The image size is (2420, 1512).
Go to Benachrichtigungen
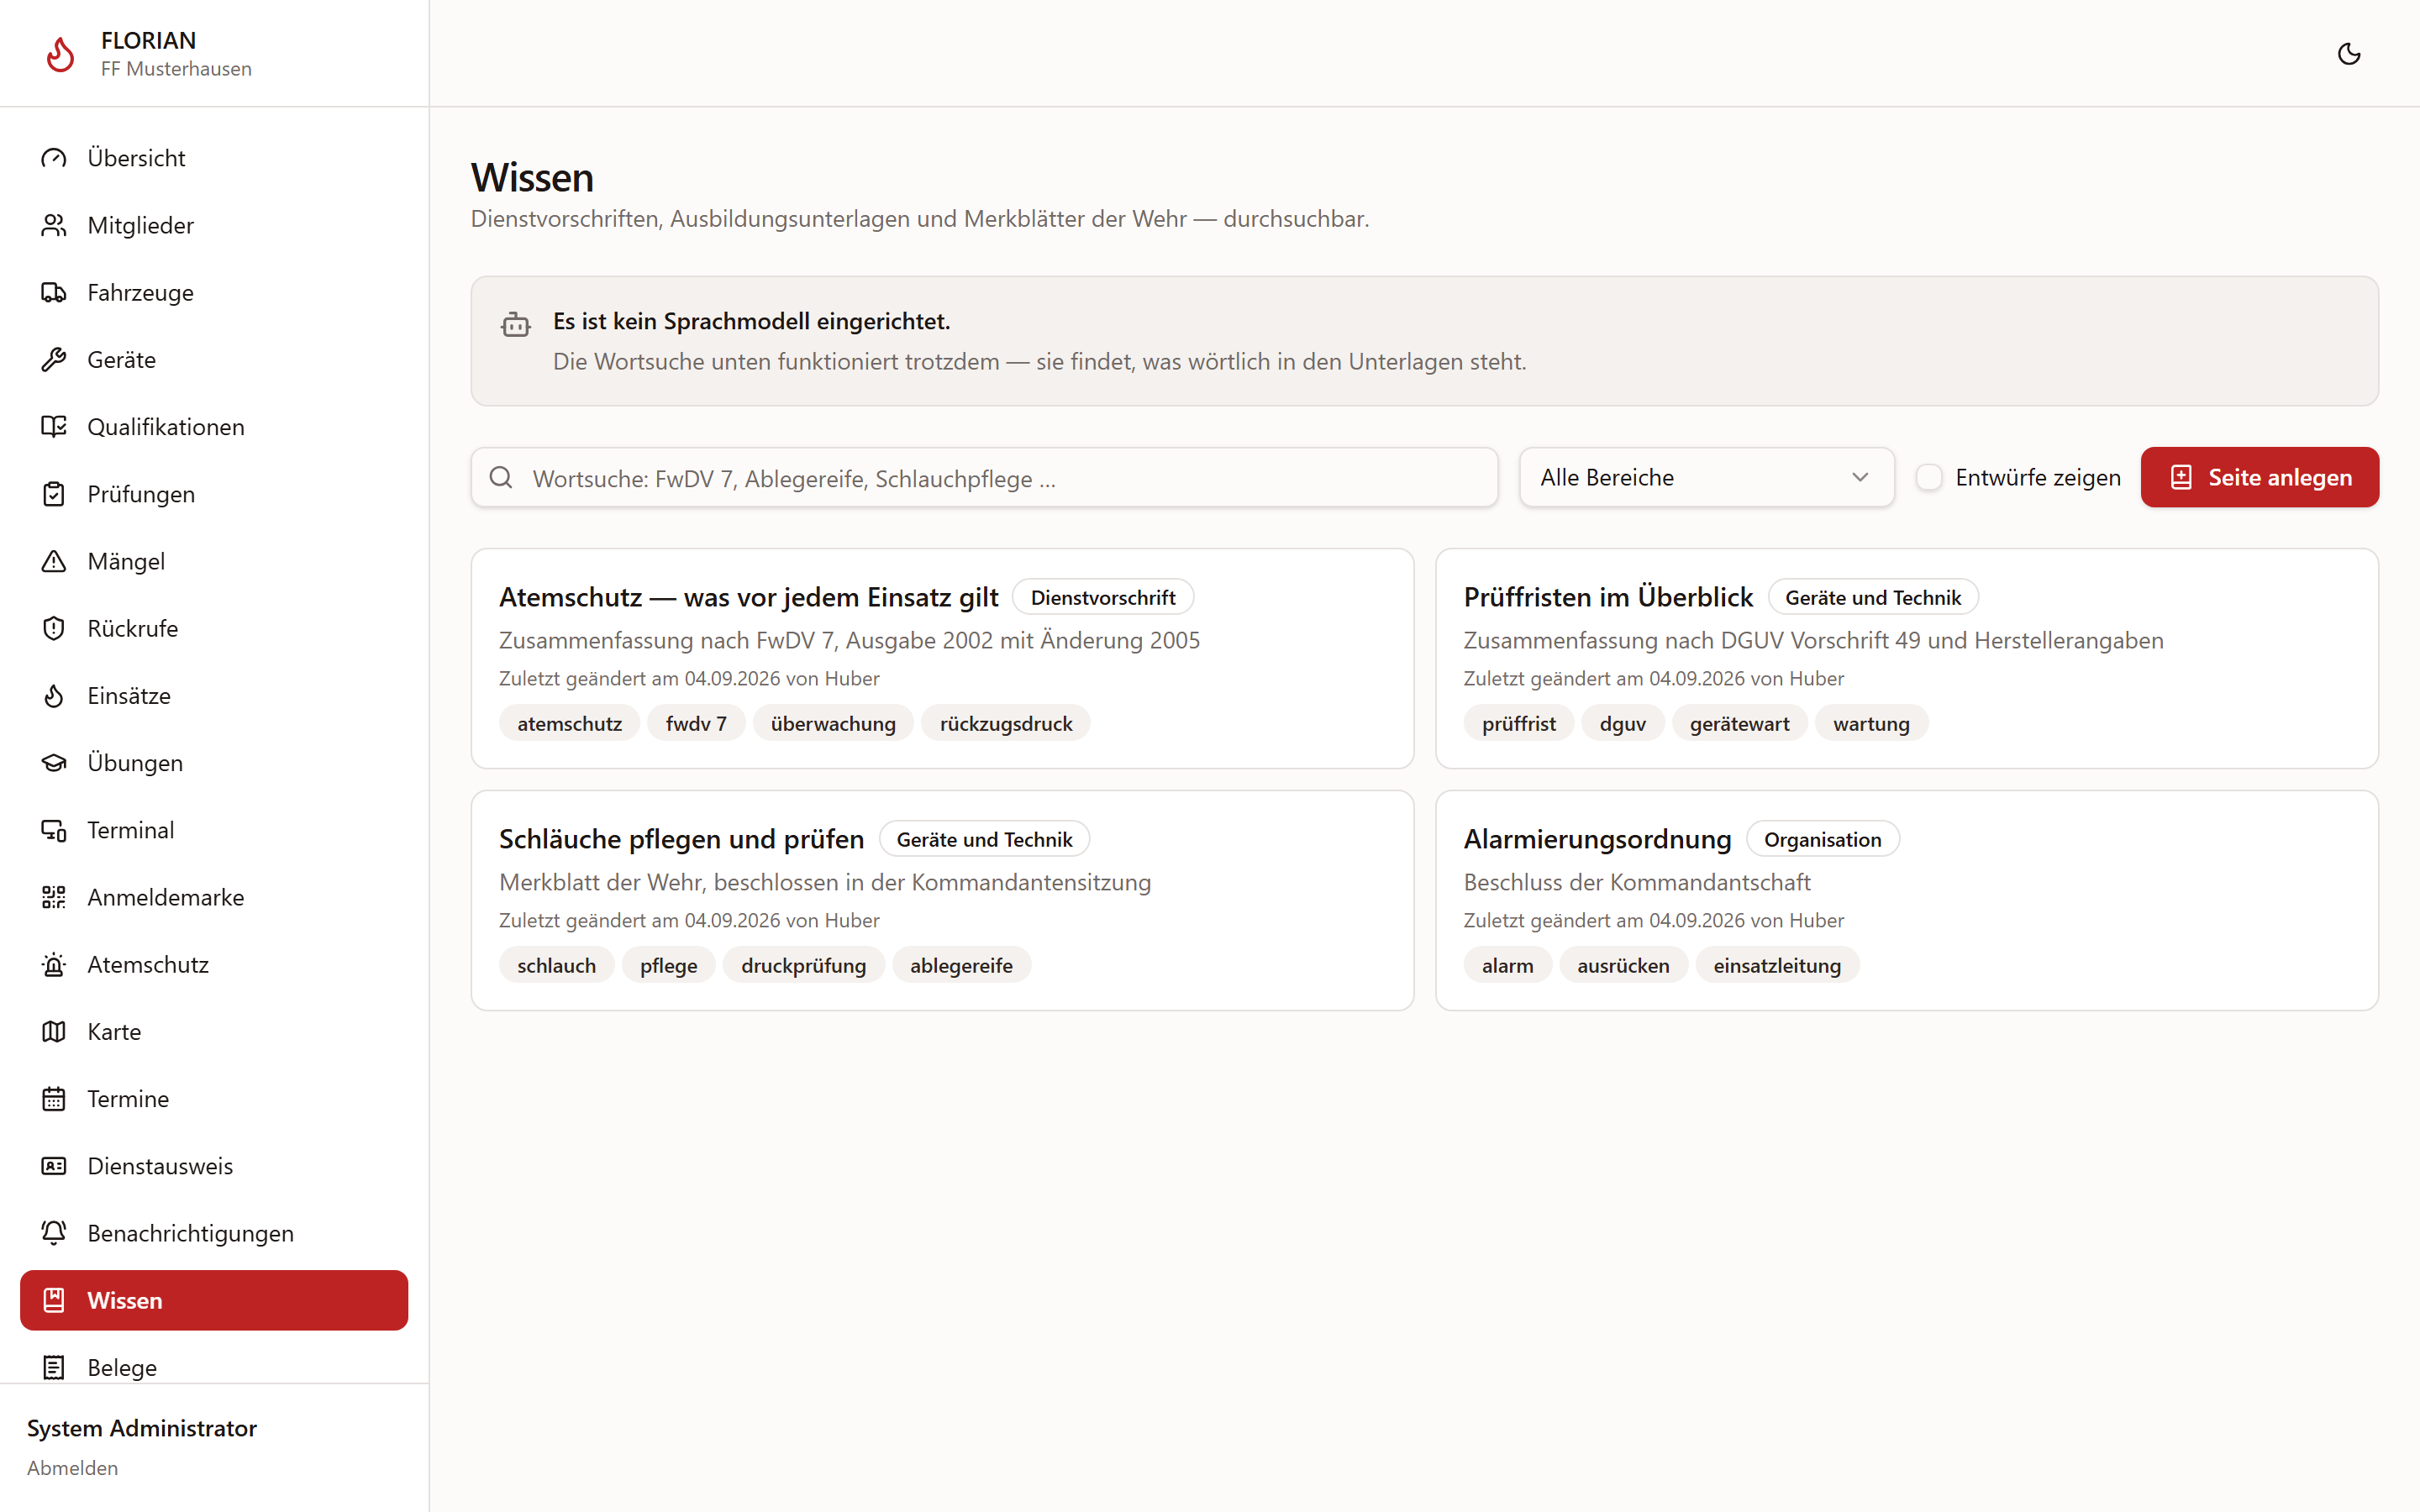pos(214,1233)
